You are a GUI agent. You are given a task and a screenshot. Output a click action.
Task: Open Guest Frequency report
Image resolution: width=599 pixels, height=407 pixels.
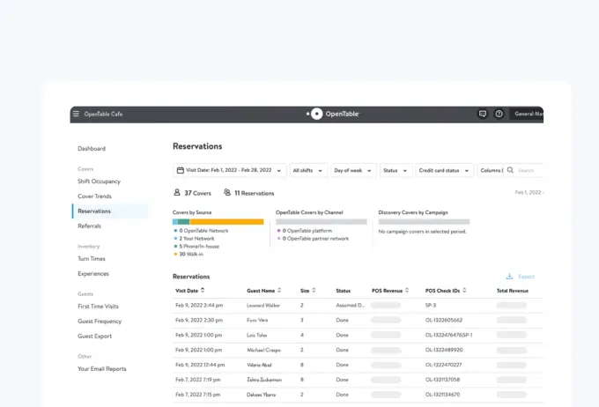point(100,321)
